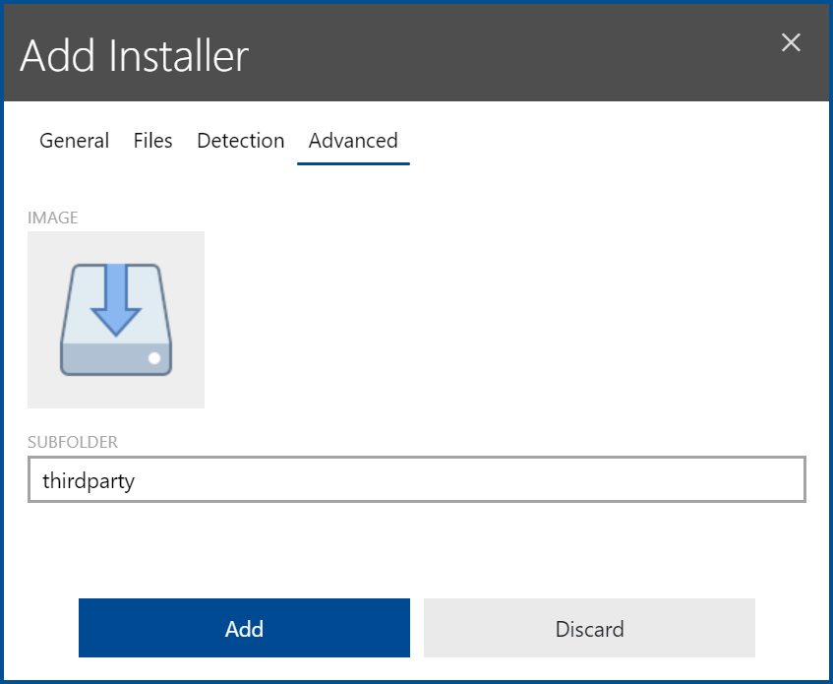The image size is (833, 684).
Task: Open the Files tab
Action: point(153,141)
